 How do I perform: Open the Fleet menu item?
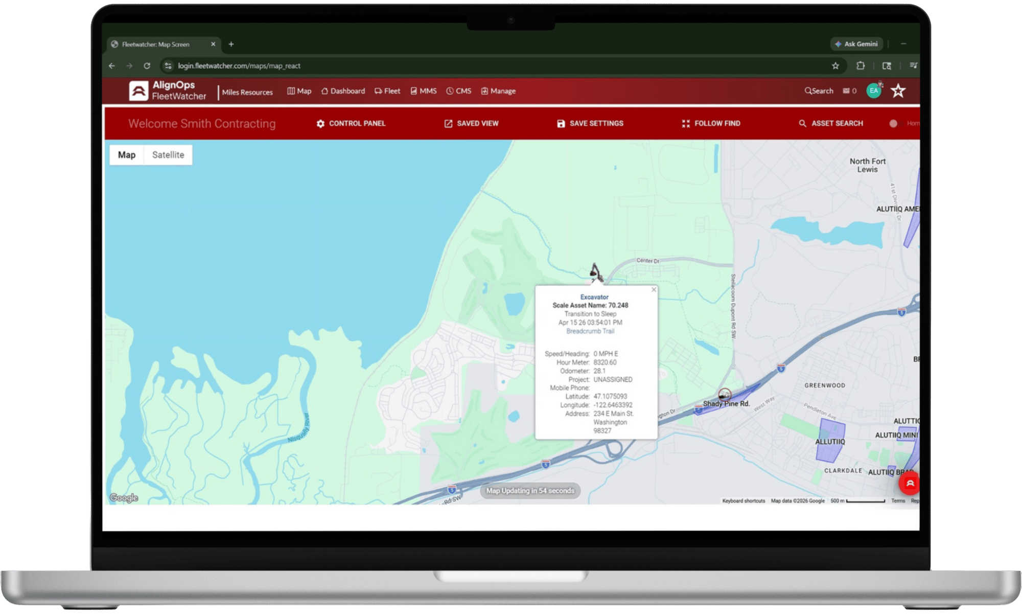coord(387,91)
